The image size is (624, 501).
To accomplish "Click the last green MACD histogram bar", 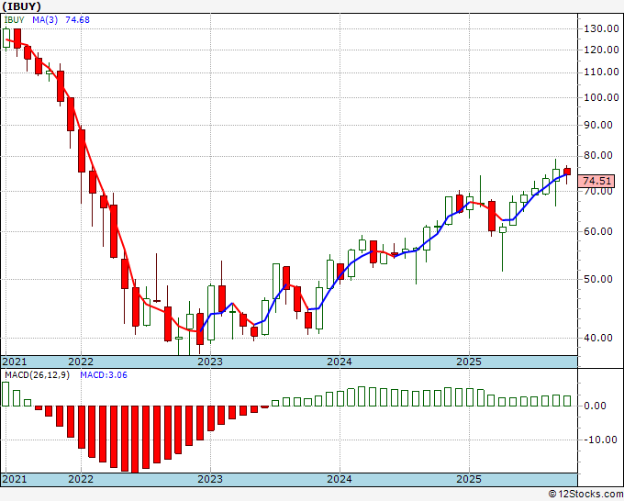I will click(567, 401).
